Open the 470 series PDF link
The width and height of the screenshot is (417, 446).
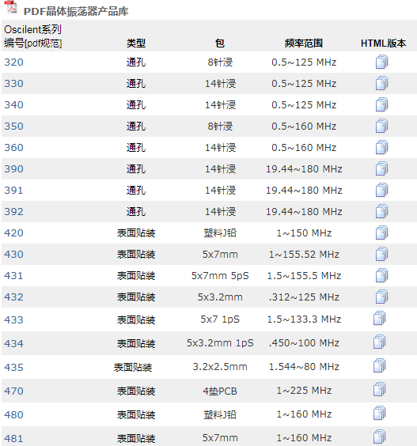pos(13,391)
